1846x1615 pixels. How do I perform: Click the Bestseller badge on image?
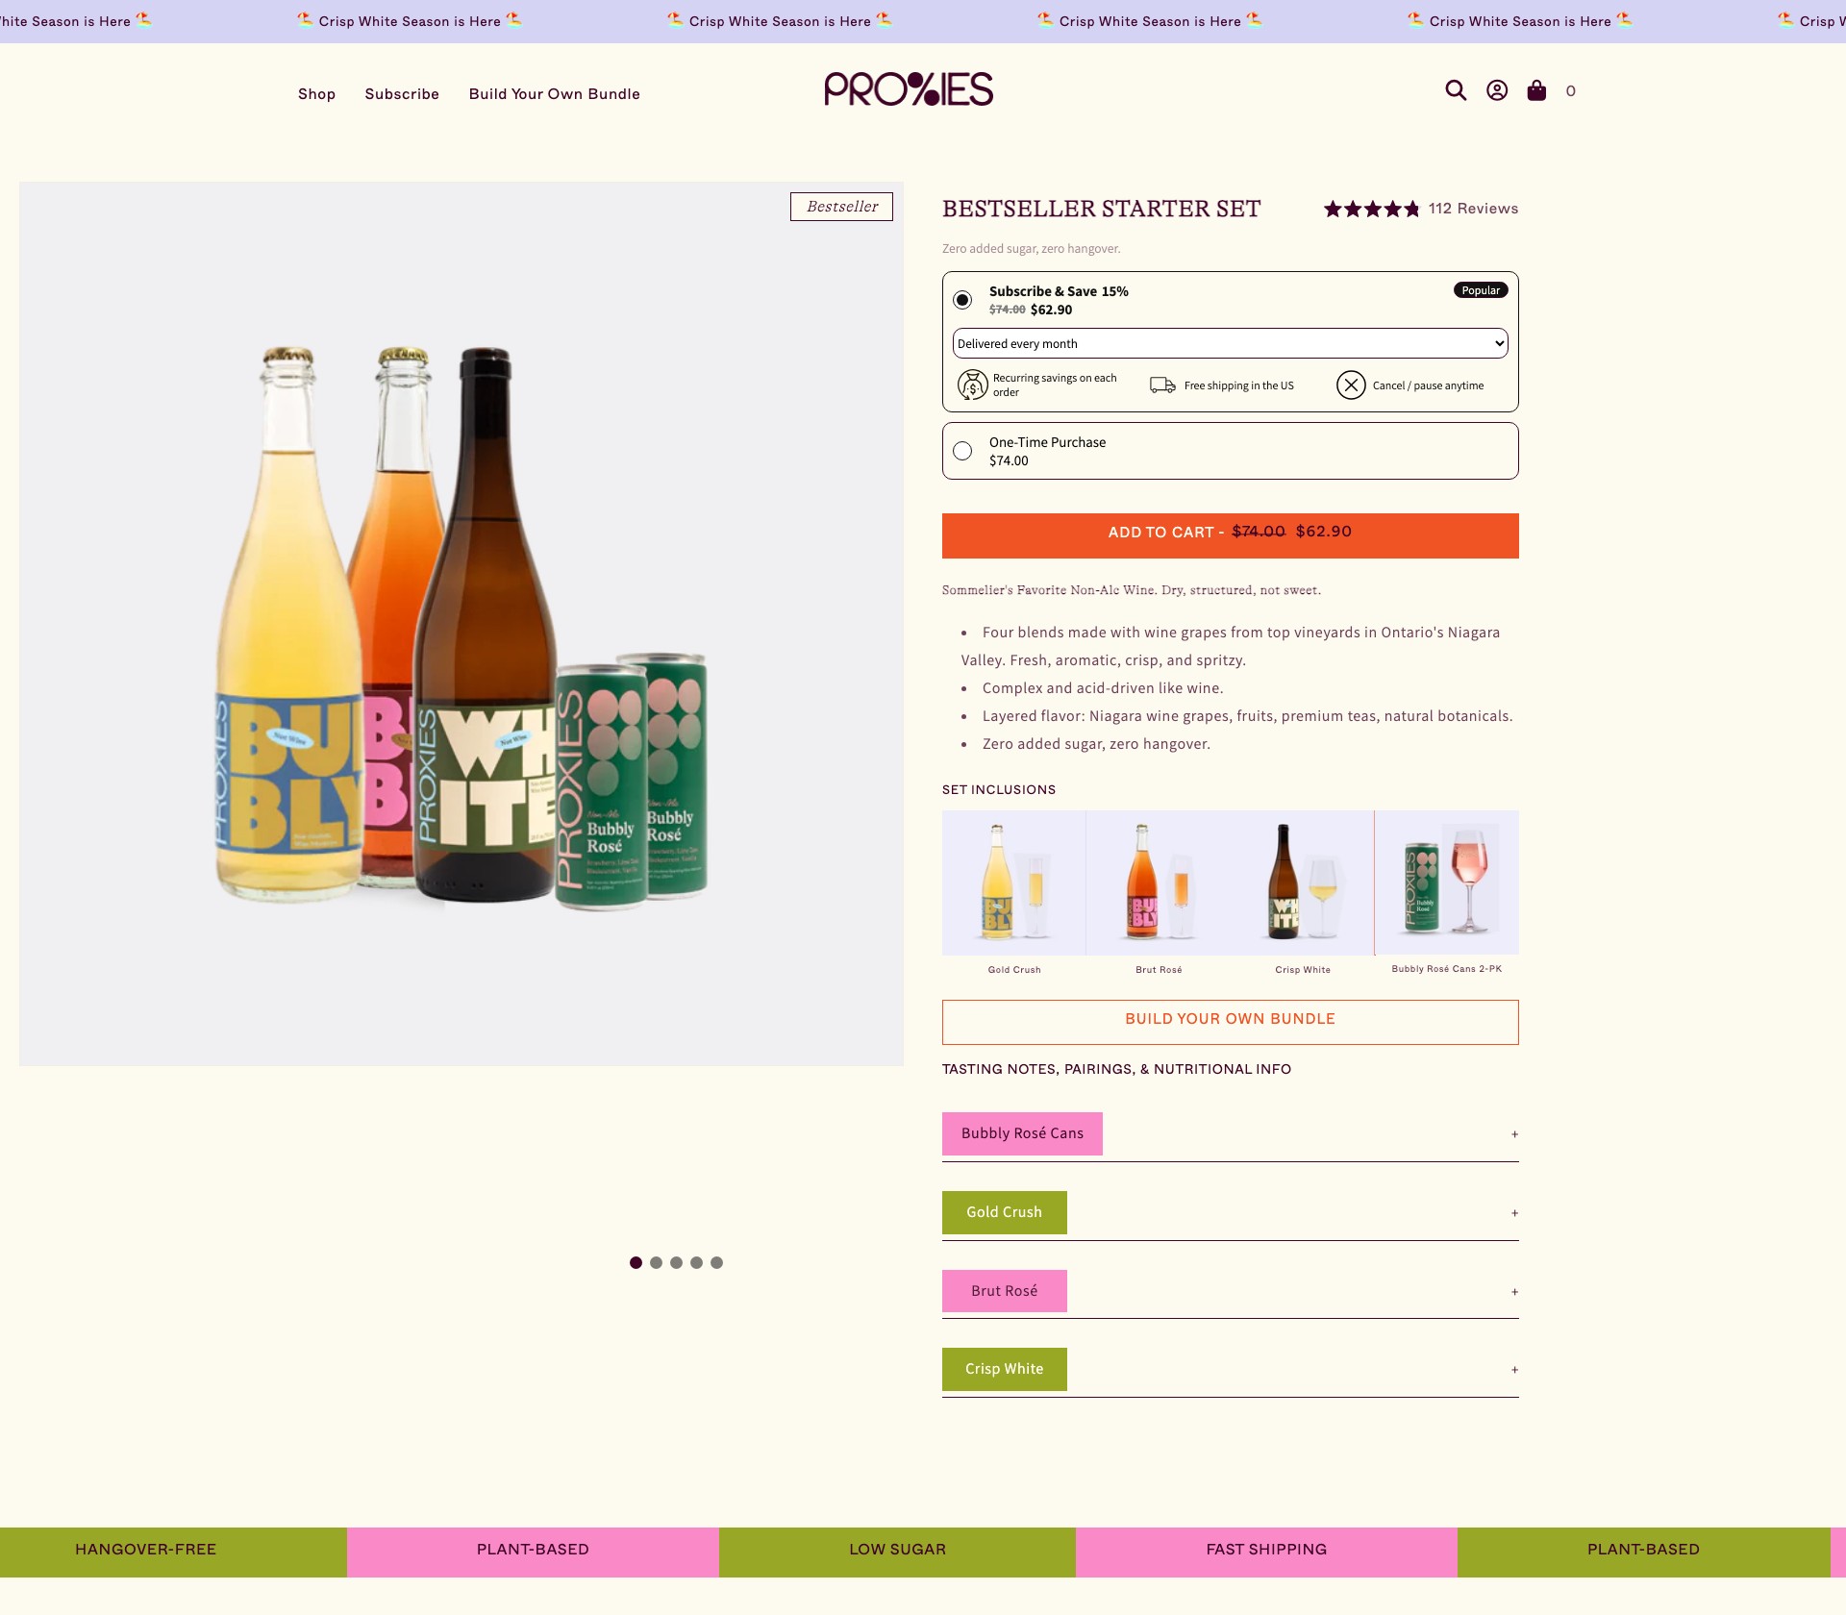point(841,207)
